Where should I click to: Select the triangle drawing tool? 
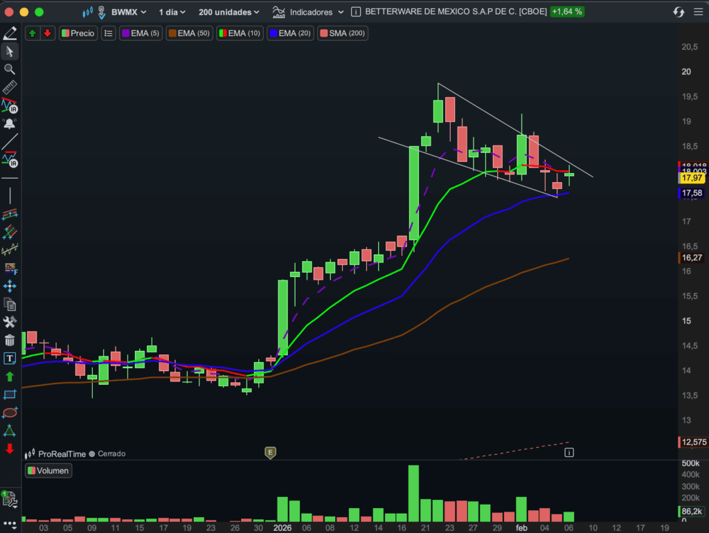10,431
